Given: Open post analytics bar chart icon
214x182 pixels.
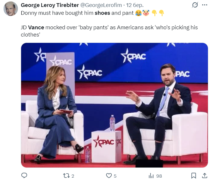Looking at the screenshot, I should (x=151, y=176).
